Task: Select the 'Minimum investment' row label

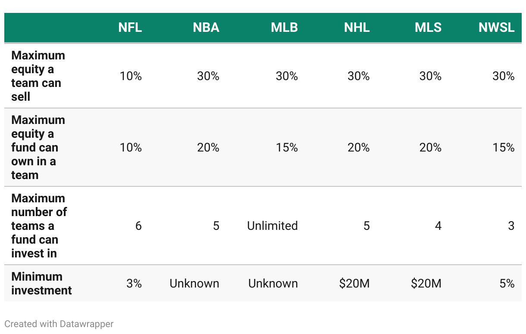Action: pos(41,283)
